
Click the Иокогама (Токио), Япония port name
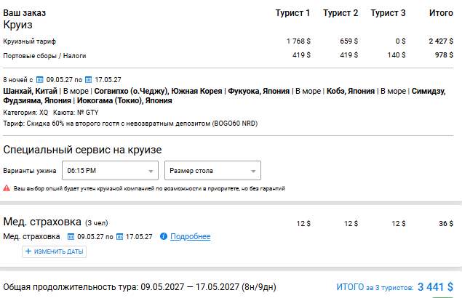124,101
